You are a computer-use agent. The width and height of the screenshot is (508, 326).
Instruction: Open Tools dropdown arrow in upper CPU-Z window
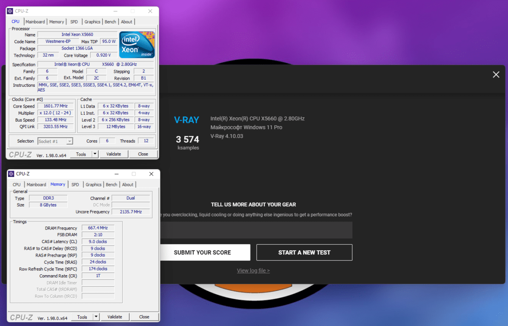click(95, 154)
